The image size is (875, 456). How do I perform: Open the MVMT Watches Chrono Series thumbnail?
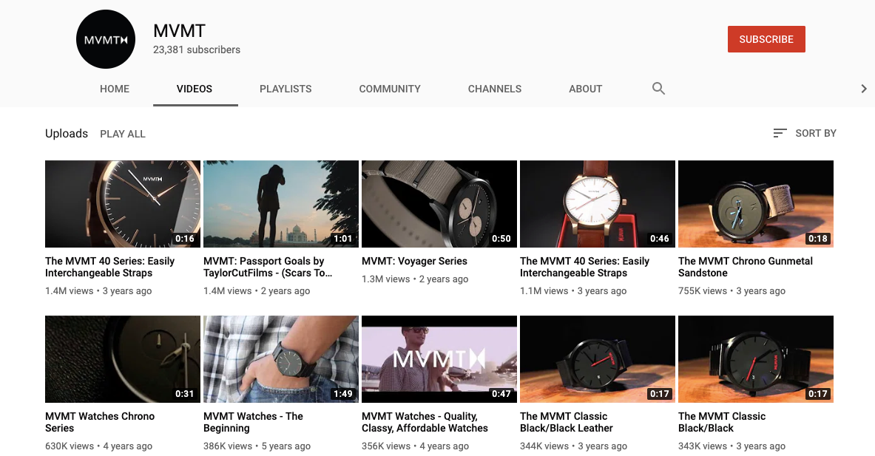[x=123, y=359]
